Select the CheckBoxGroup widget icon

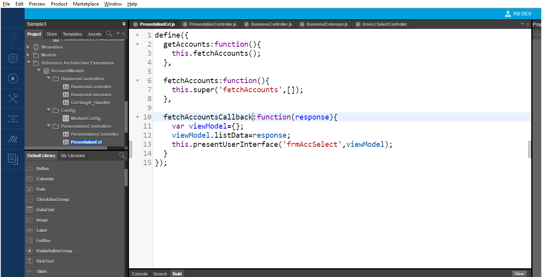[29, 199]
